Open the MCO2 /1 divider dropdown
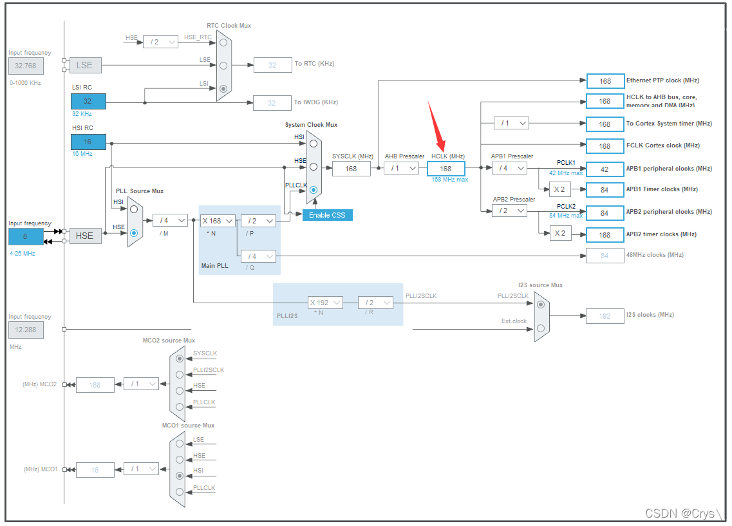This screenshot has width=732, height=526. (141, 384)
